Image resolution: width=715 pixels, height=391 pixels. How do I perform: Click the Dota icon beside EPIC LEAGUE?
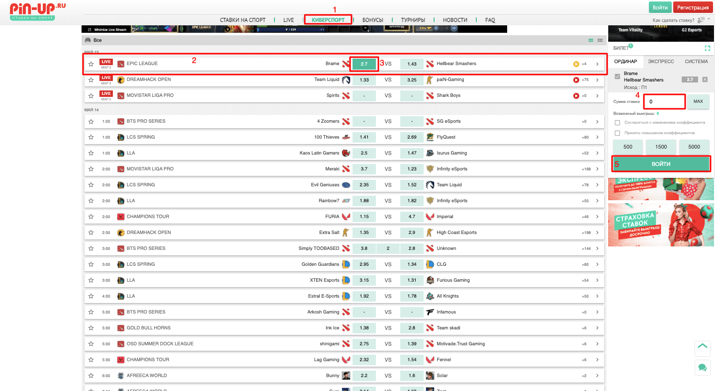(120, 64)
